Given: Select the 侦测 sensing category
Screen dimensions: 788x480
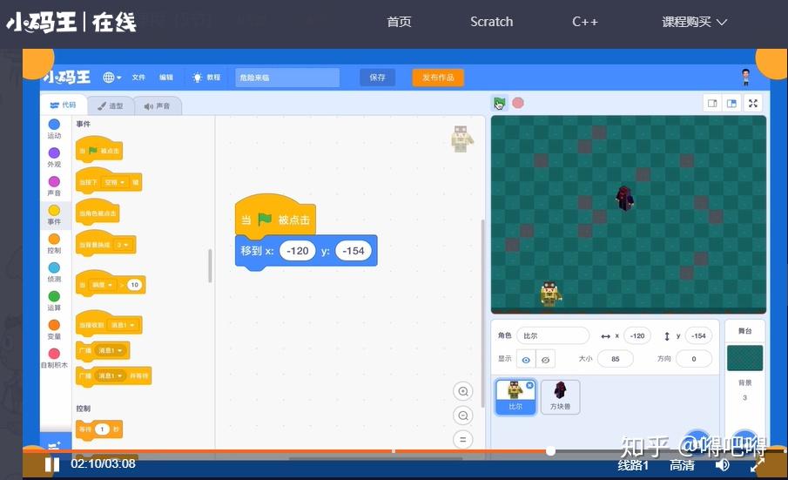Looking at the screenshot, I should click(x=54, y=272).
